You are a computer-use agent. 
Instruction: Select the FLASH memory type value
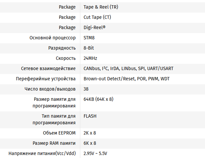tap(90, 116)
